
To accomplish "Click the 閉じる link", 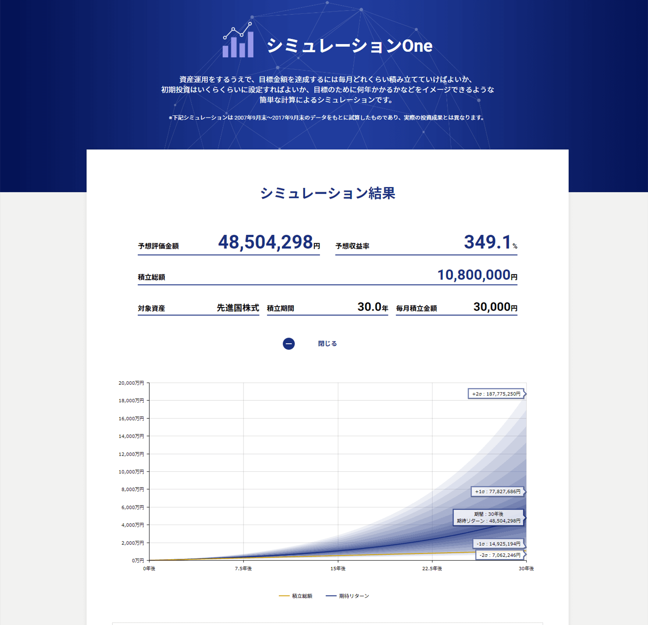I will (328, 344).
